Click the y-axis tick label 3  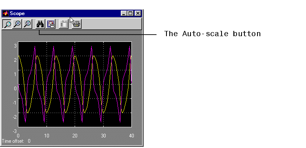(x=15, y=46)
